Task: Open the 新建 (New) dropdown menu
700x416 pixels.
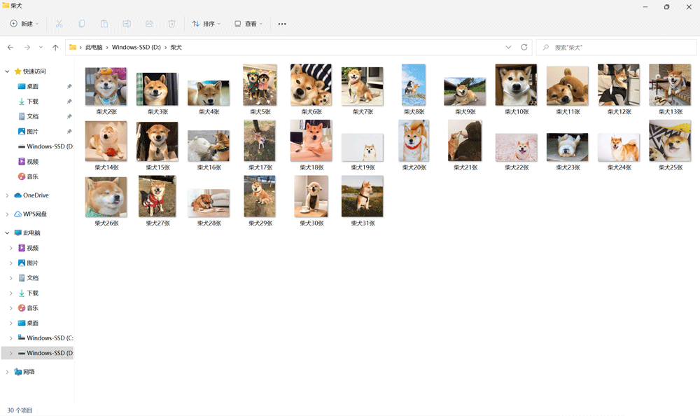Action: [x=24, y=24]
